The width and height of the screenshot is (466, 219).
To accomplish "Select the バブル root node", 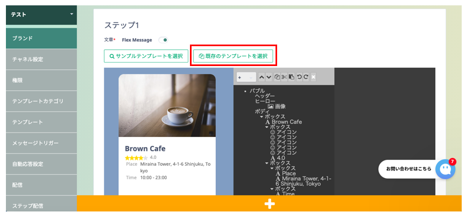I will 257,91.
